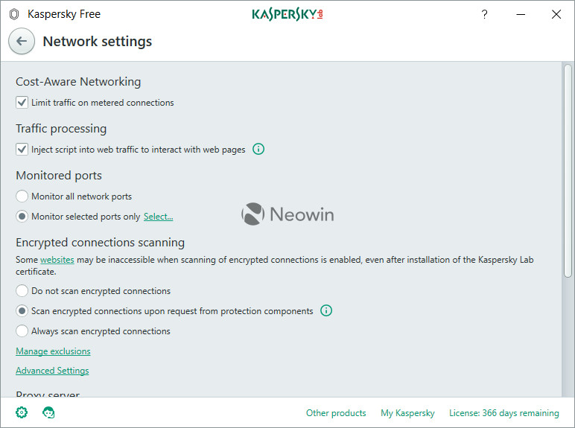
Task: Select Monitor all network ports
Action: (x=22, y=196)
